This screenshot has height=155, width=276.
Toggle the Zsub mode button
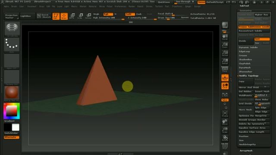pos(139,14)
